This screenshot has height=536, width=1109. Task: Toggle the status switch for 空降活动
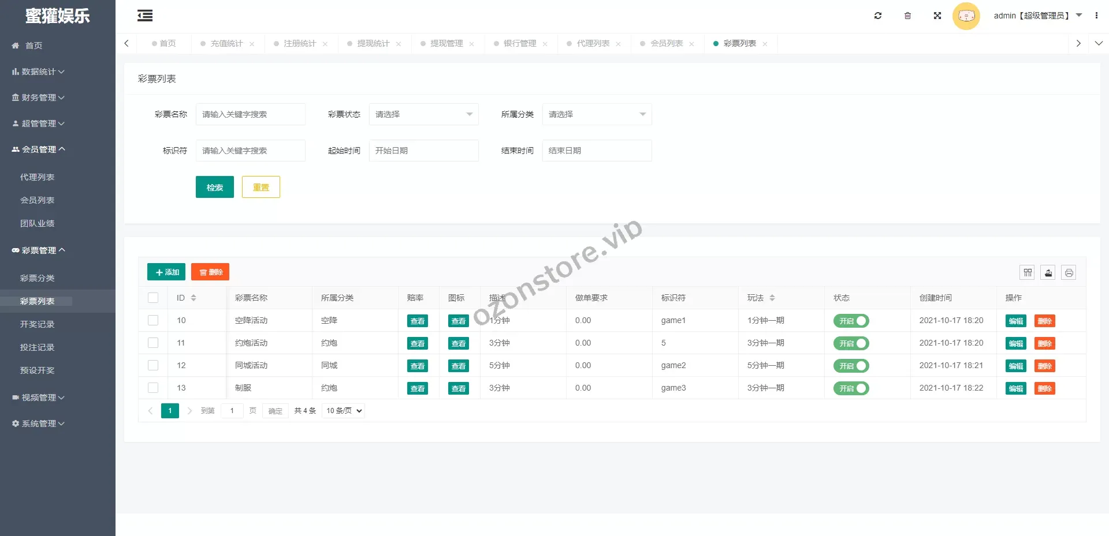[851, 321]
